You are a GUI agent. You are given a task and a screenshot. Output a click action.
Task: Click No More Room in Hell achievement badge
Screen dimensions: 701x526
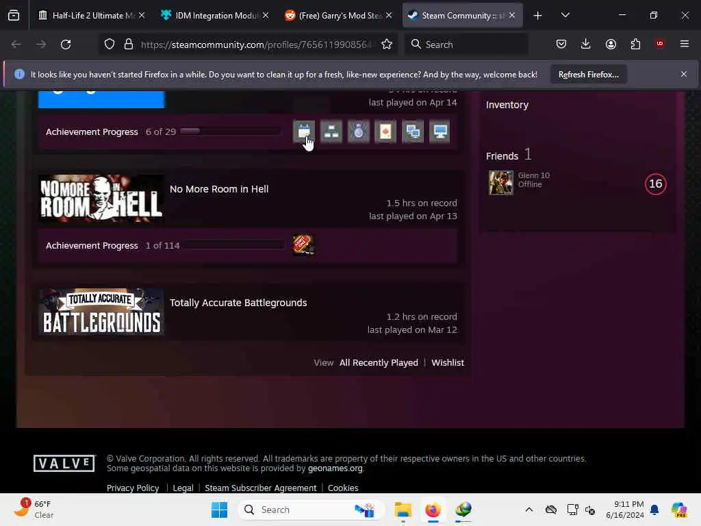click(303, 245)
